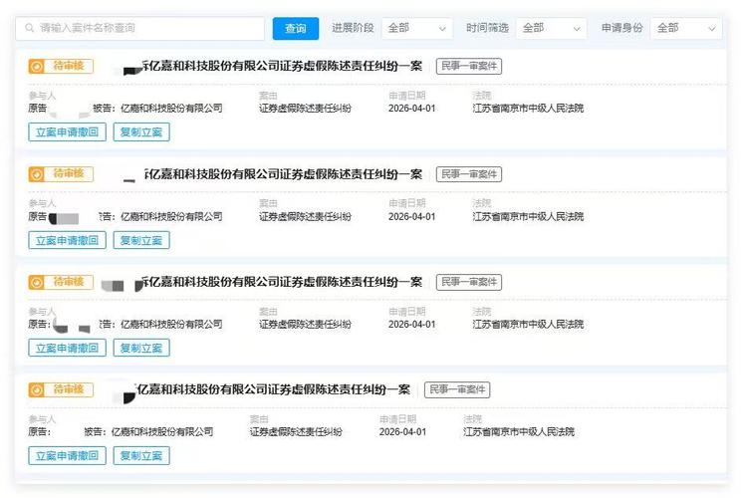Click 复制立案 in the first case
The height and width of the screenshot is (498, 741).
tap(141, 132)
